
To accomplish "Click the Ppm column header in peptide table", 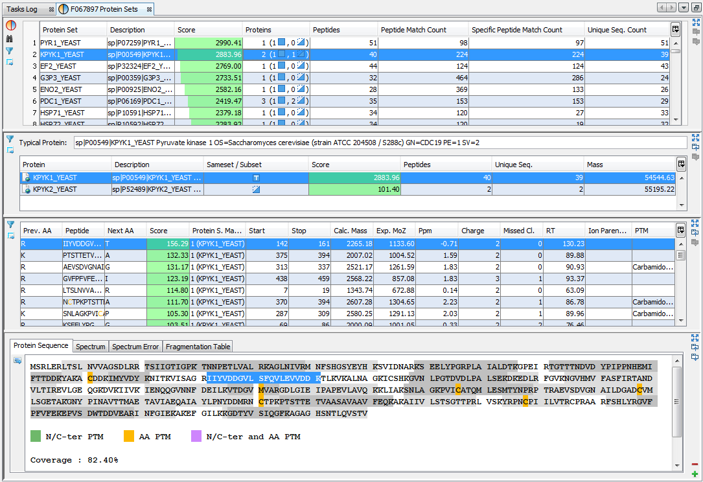I will (425, 231).
